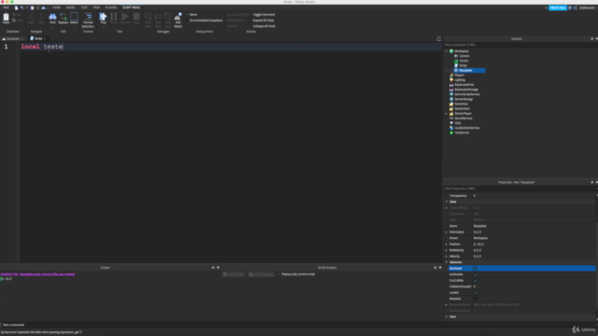
Task: Expand the Orientation property
Action: (447, 232)
